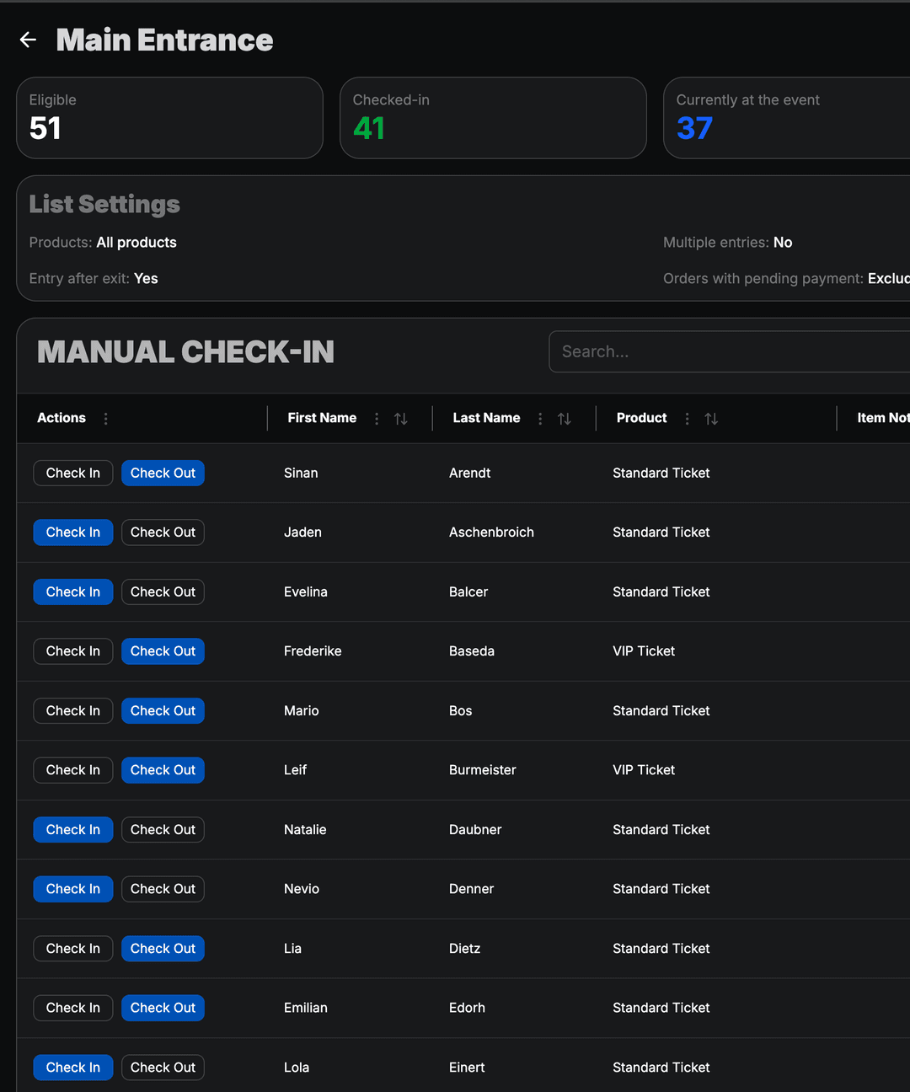910x1092 pixels.
Task: Check in Evelina Balcer
Action: [73, 592]
